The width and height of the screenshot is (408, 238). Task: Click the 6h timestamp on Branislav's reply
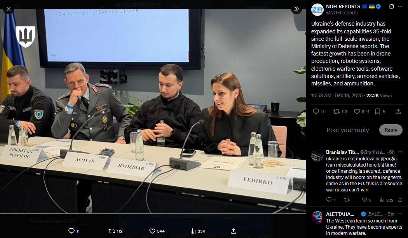tap(392, 152)
